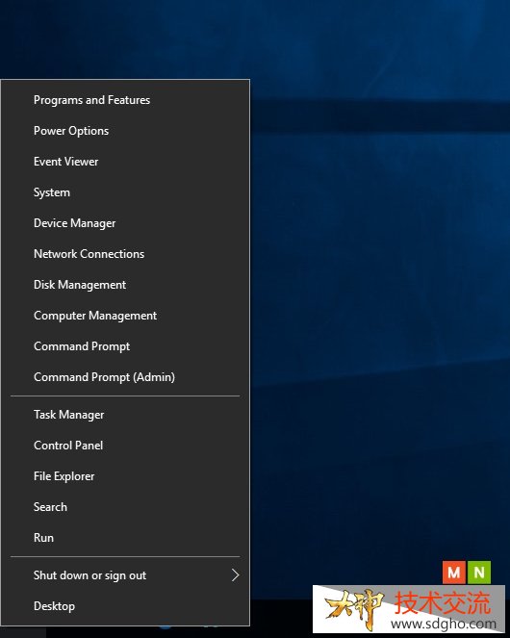The image size is (510, 638).
Task: Launch Event Viewer
Action: (x=125, y=162)
